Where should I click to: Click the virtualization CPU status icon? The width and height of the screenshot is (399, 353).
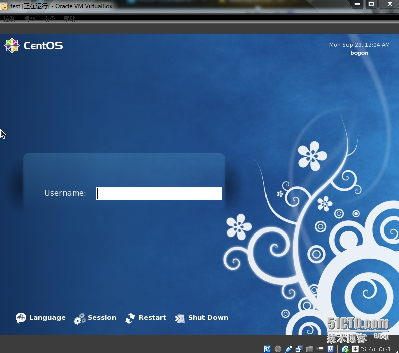330,349
